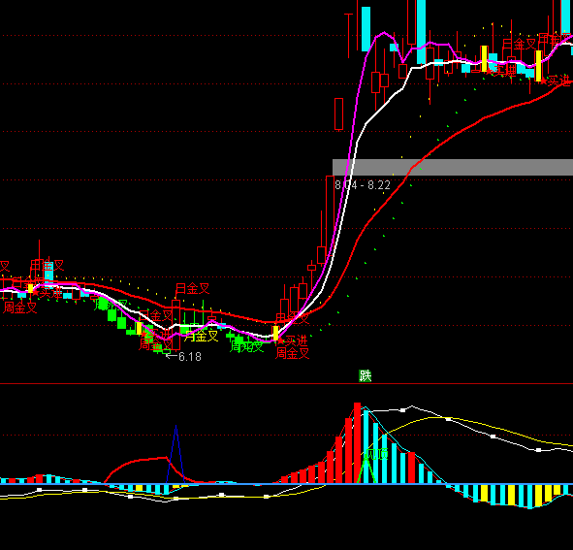Click the 月金叉 label at top right
Image resolution: width=573 pixels, height=550 pixels.
point(519,45)
